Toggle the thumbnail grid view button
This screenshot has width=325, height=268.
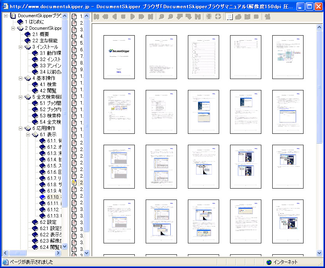230,16
